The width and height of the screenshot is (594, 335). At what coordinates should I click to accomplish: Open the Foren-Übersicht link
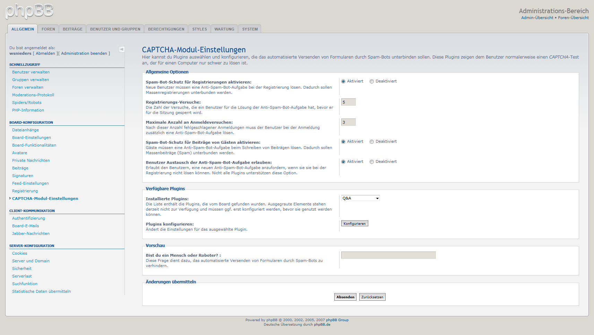(573, 18)
